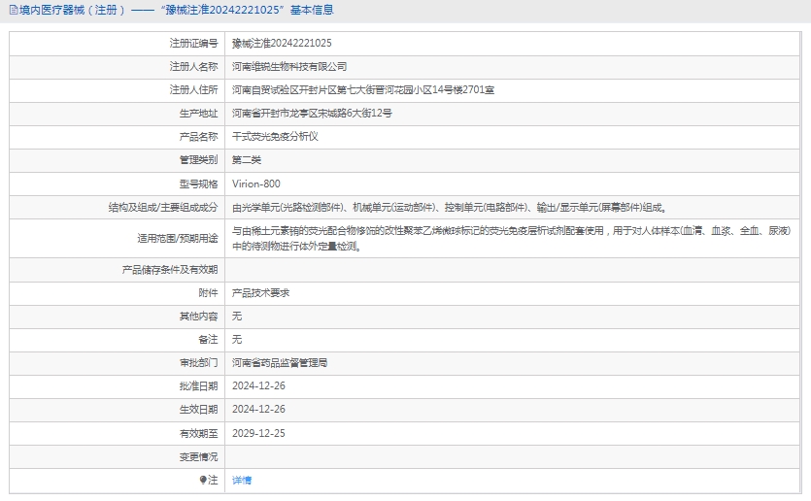
Task: Select expiry date 2029-12-25
Action: [258, 433]
